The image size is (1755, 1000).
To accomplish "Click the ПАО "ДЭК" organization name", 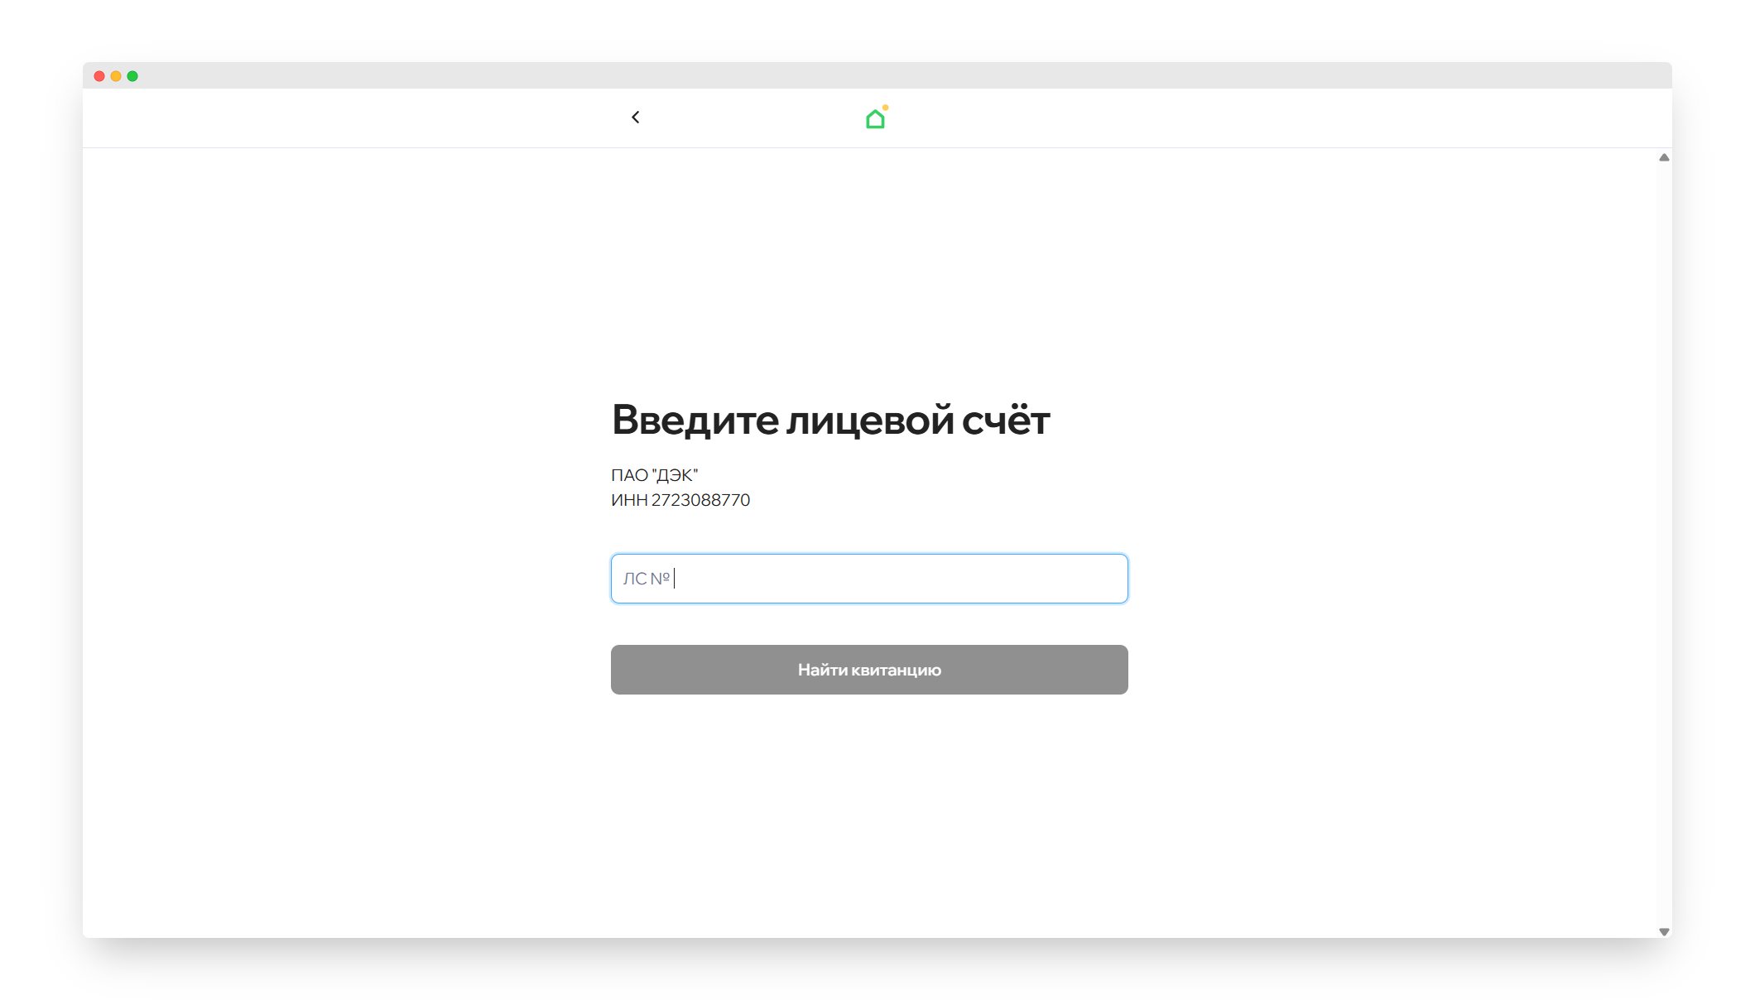I will (x=654, y=475).
